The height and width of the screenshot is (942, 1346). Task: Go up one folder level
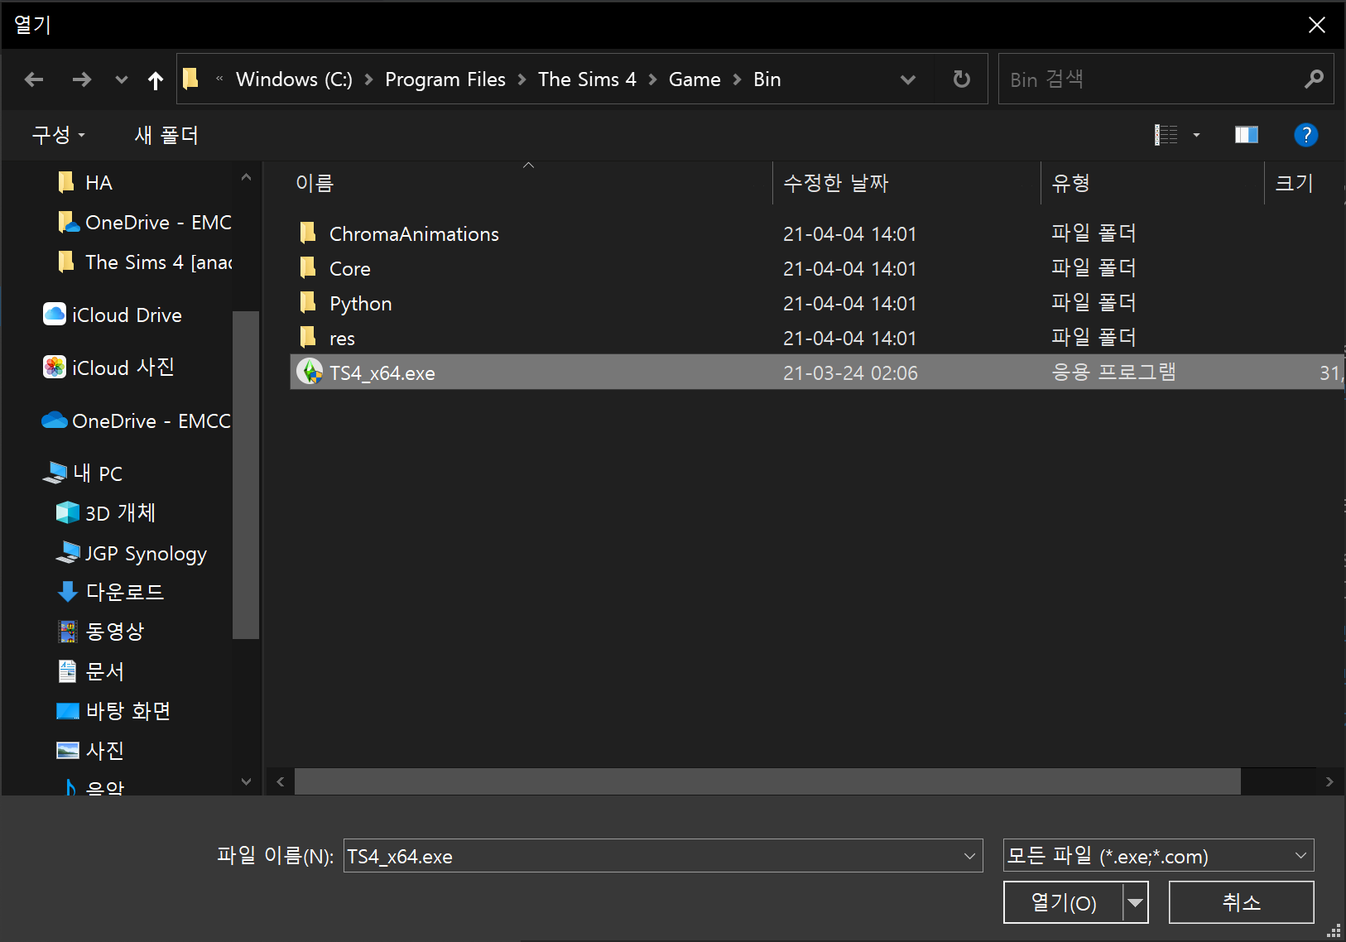155,79
